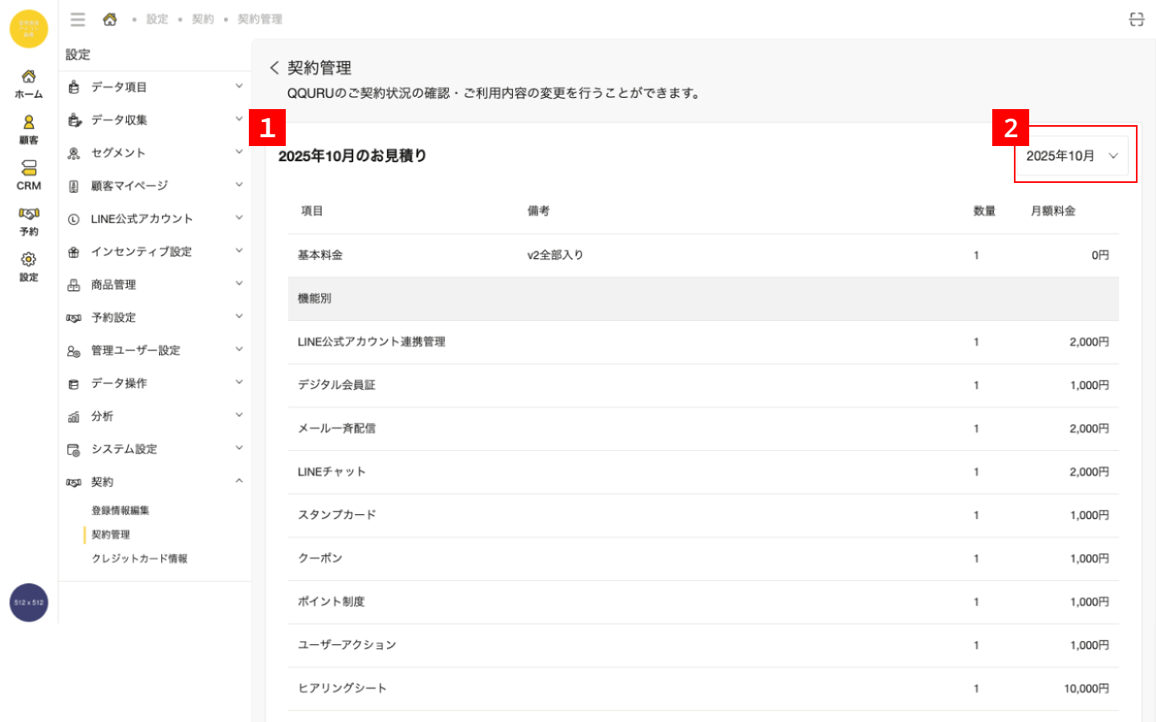Screen dimensions: 1156x722
Task: Click the yellow company logo avatar
Action: pyautogui.click(x=29, y=29)
